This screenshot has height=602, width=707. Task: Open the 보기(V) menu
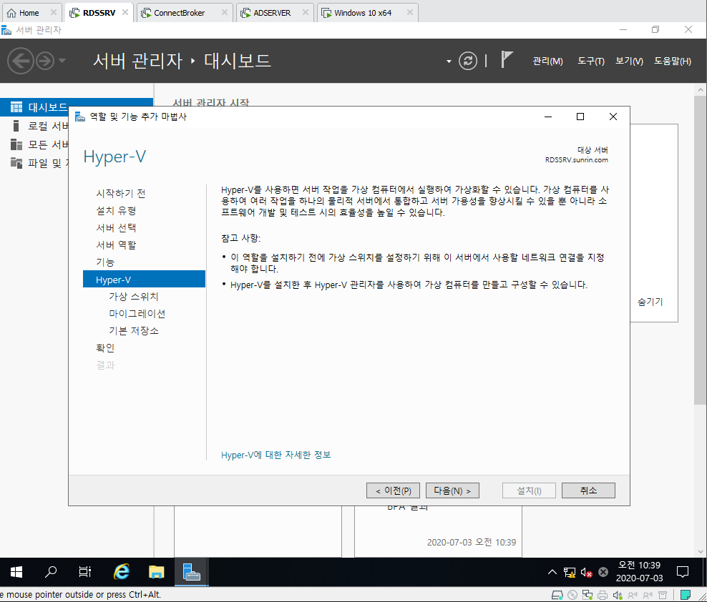tap(630, 61)
